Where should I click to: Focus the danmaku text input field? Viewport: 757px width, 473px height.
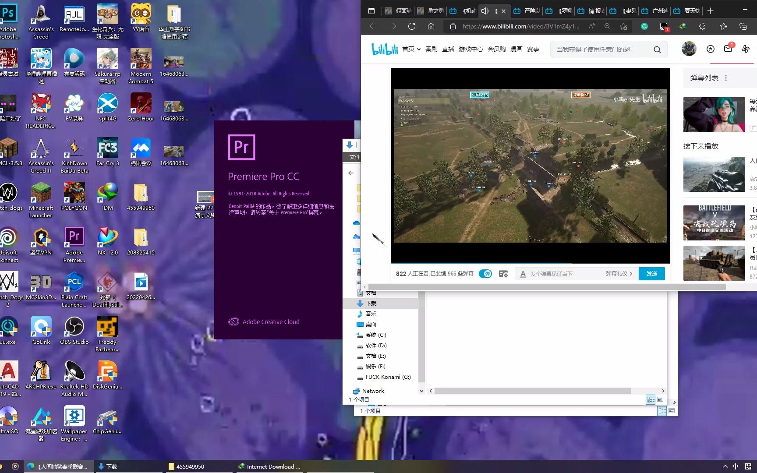coord(565,274)
